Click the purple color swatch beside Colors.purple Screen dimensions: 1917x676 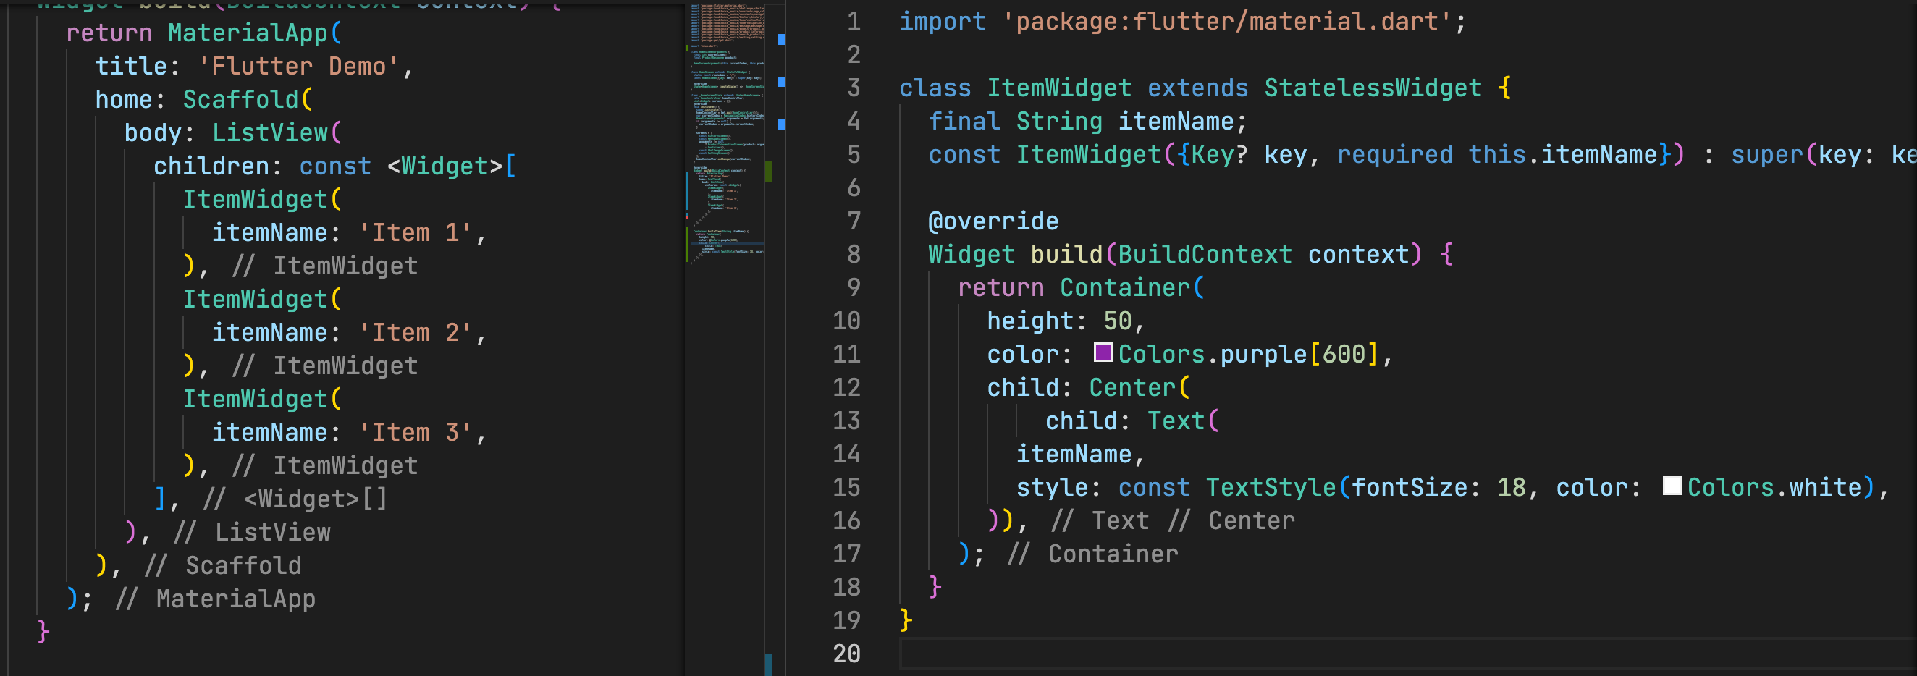[1103, 352]
